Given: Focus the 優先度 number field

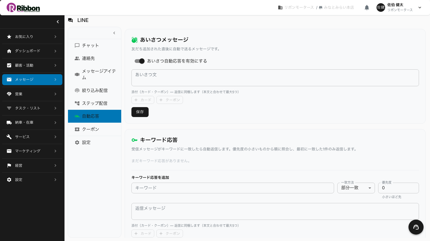Looking at the screenshot, I should (x=399, y=188).
